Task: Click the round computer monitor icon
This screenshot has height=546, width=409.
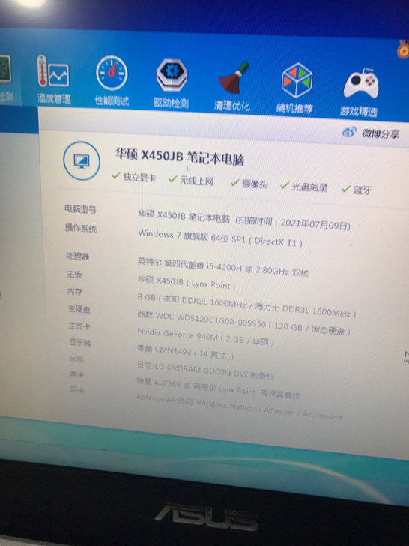Action: (x=82, y=160)
